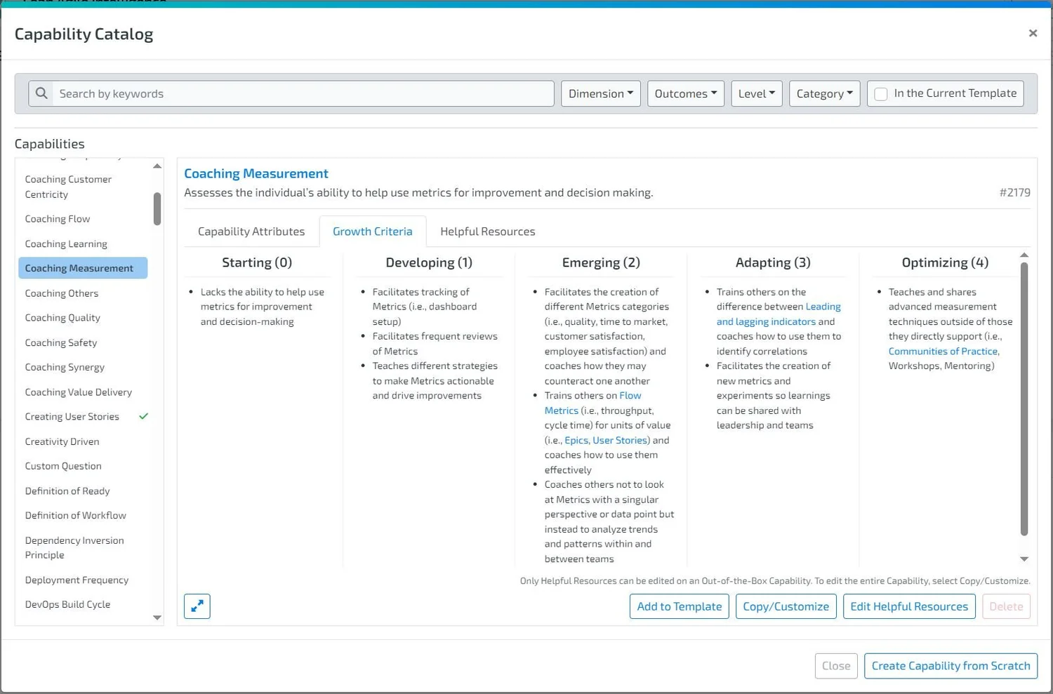Click the search magnifier icon

point(41,93)
